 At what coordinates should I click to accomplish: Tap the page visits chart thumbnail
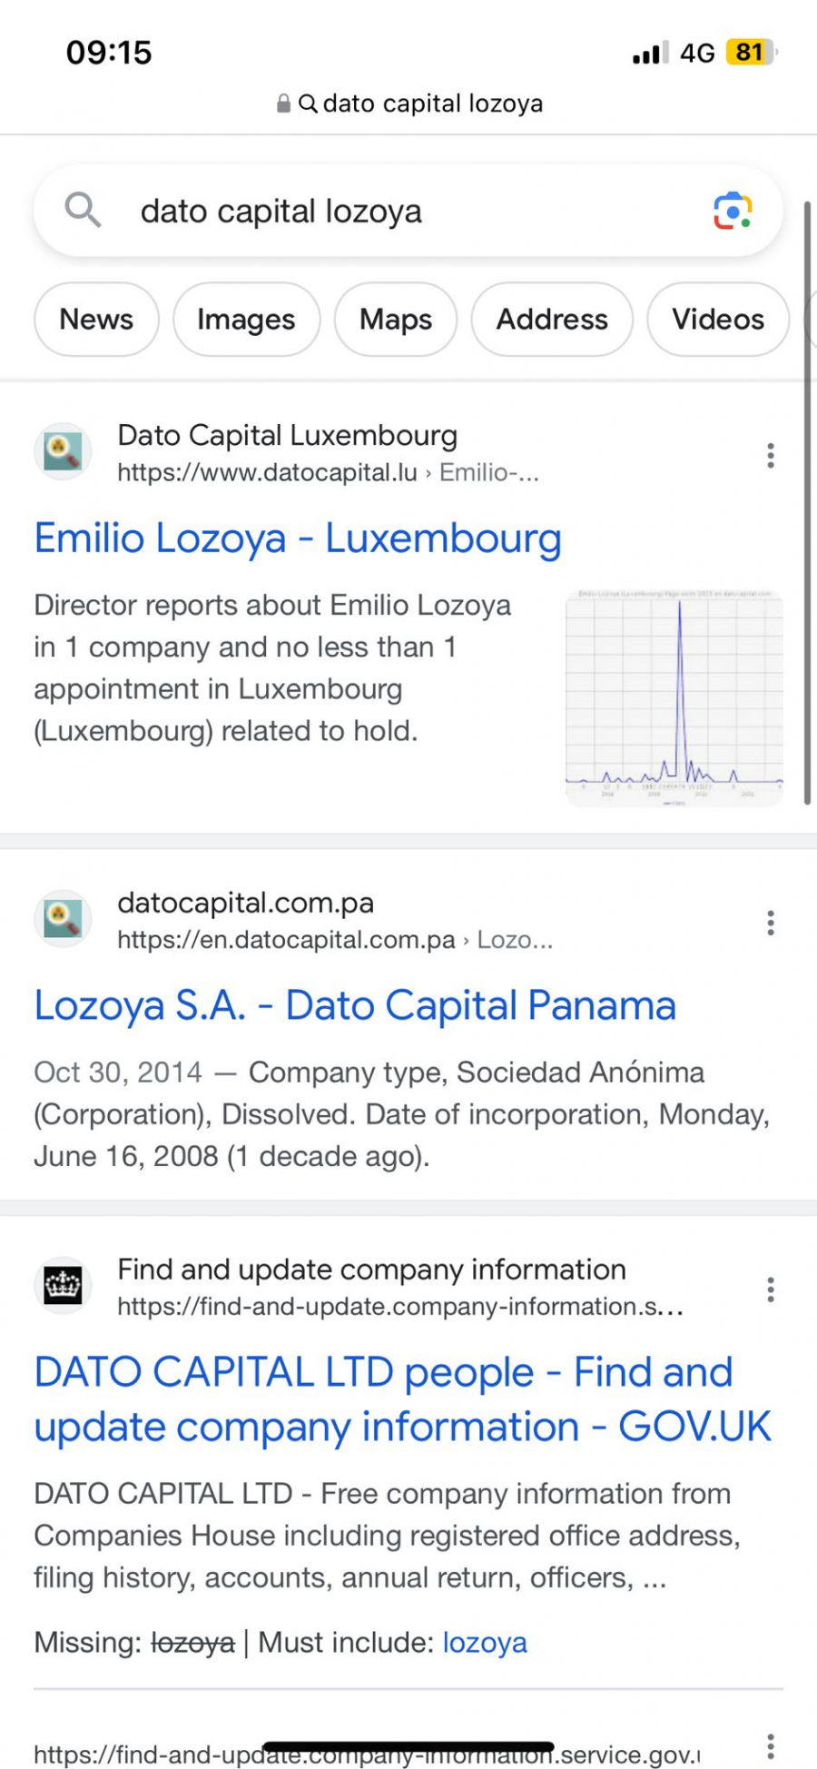[674, 698]
